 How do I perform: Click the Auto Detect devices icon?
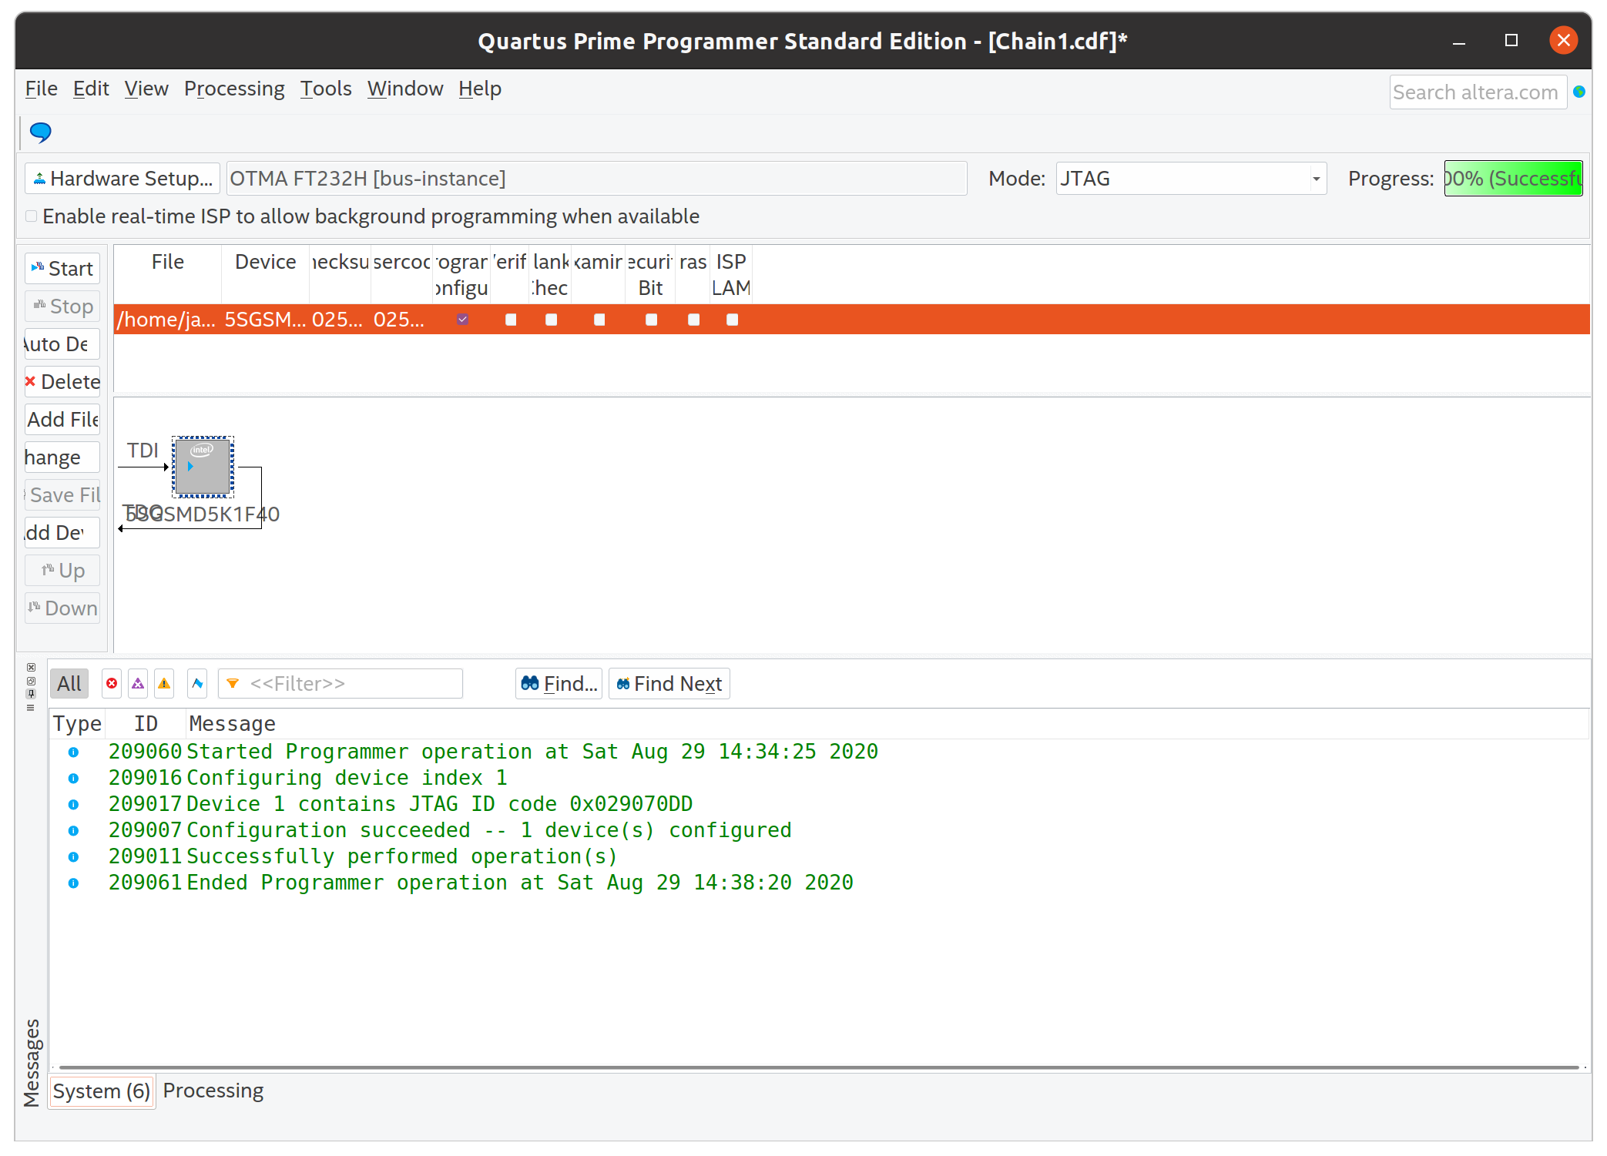tap(62, 343)
